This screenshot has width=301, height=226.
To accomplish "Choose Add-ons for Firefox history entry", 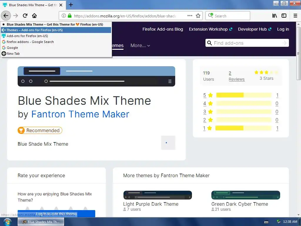I will click(x=56, y=36).
